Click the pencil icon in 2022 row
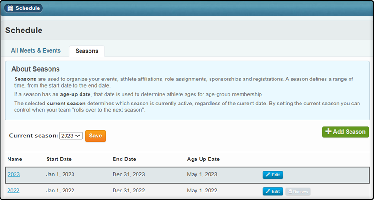374x200 pixels. click(x=268, y=192)
